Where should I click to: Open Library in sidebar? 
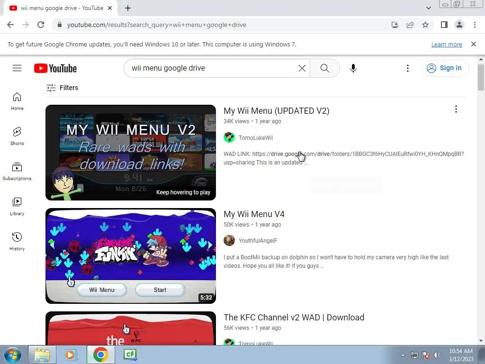point(17,207)
